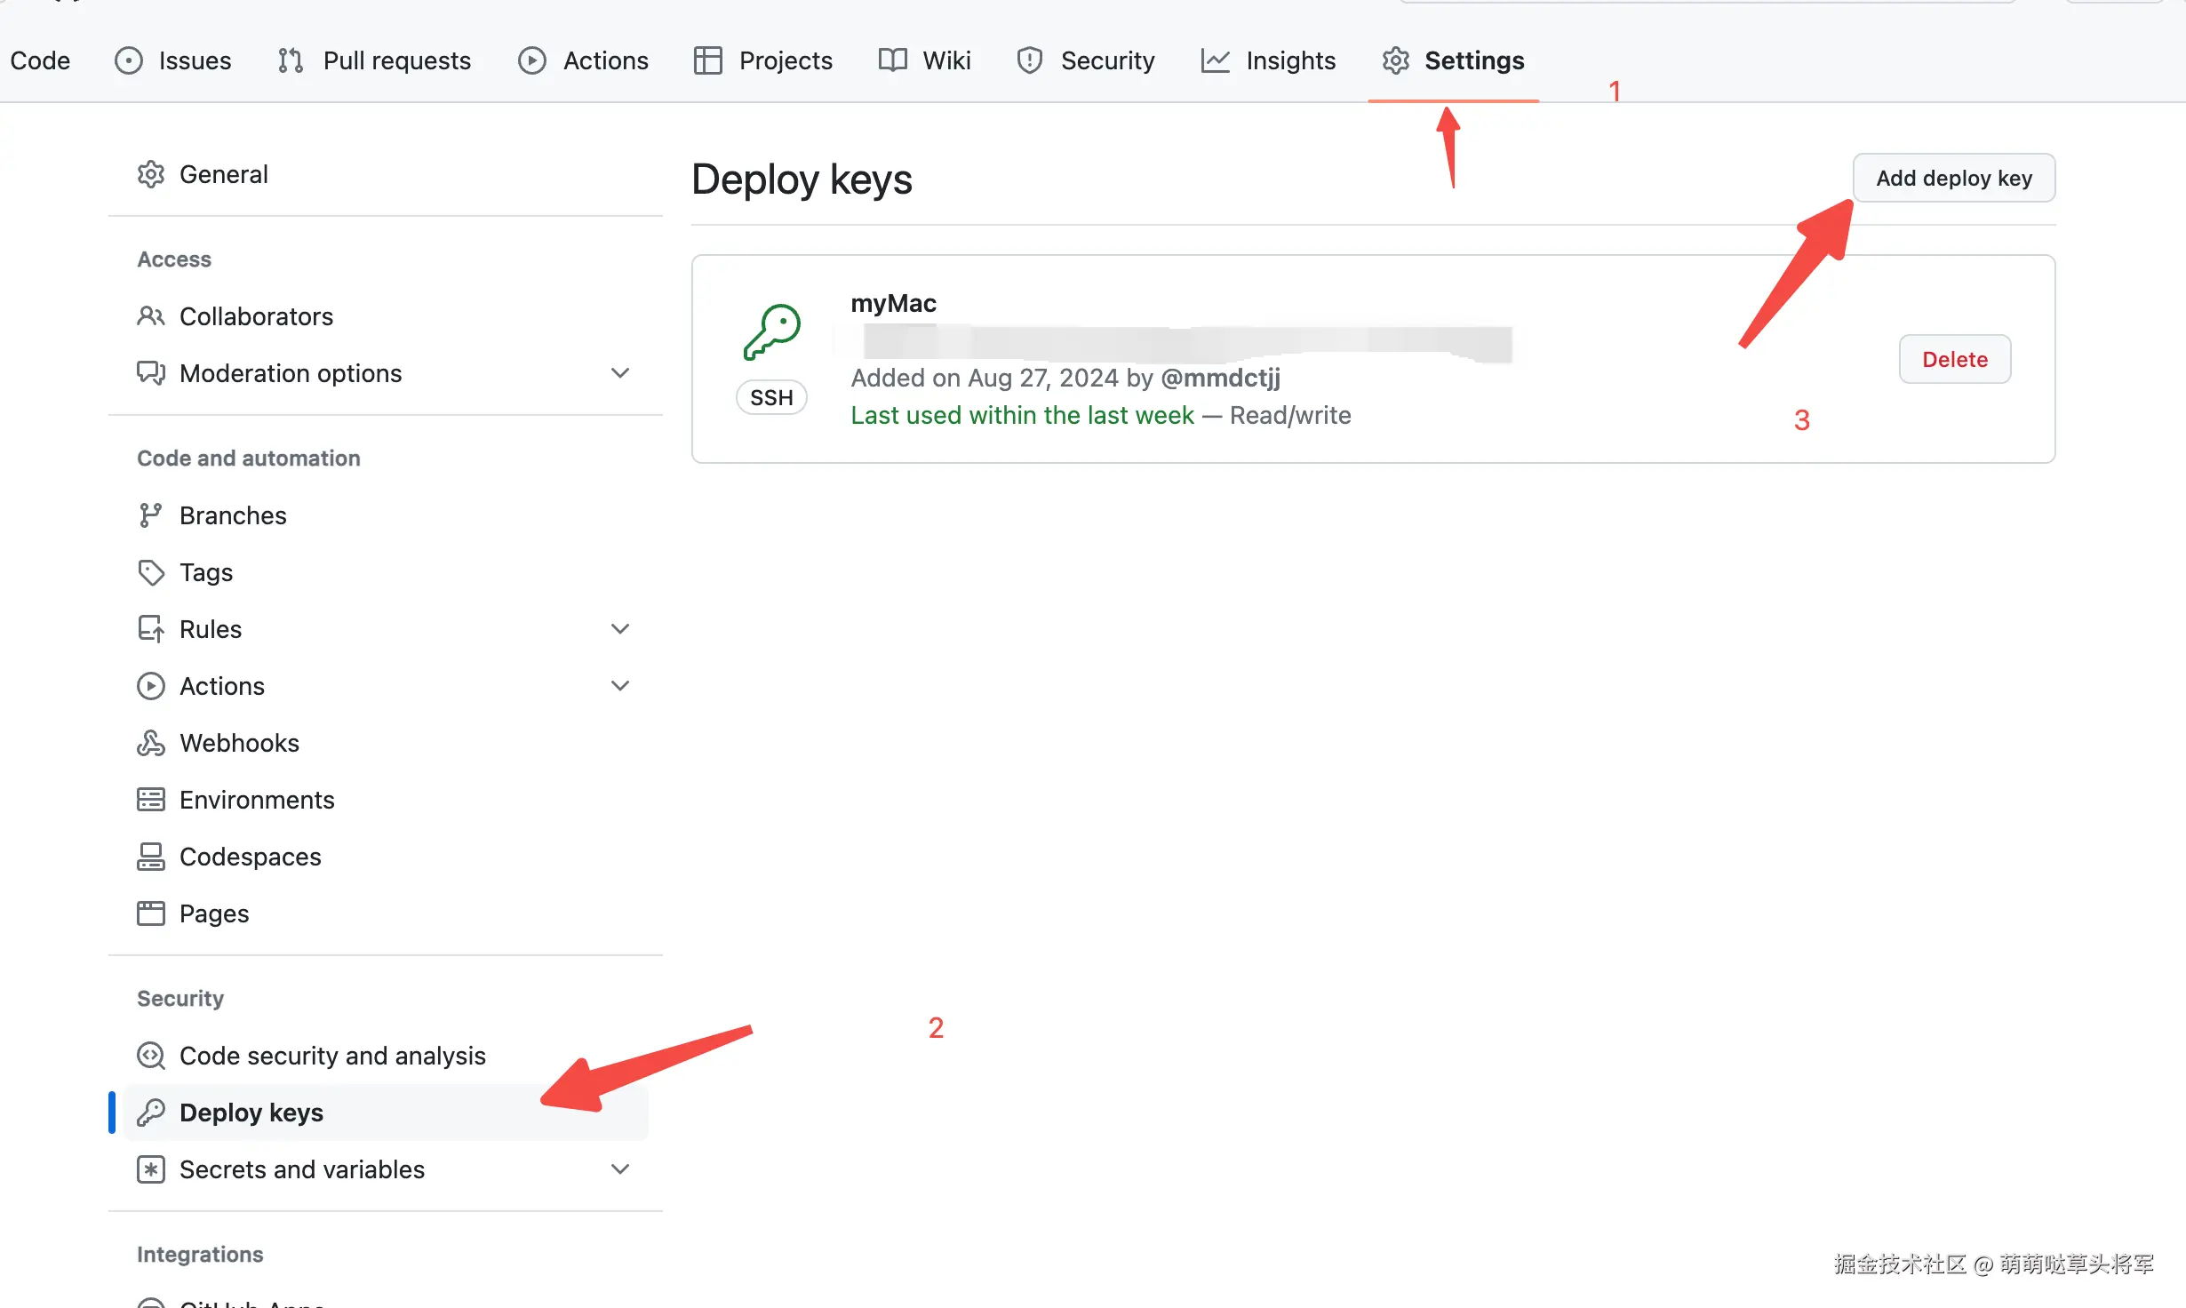
Task: Expand the sidebar Actions chevron
Action: 620,686
